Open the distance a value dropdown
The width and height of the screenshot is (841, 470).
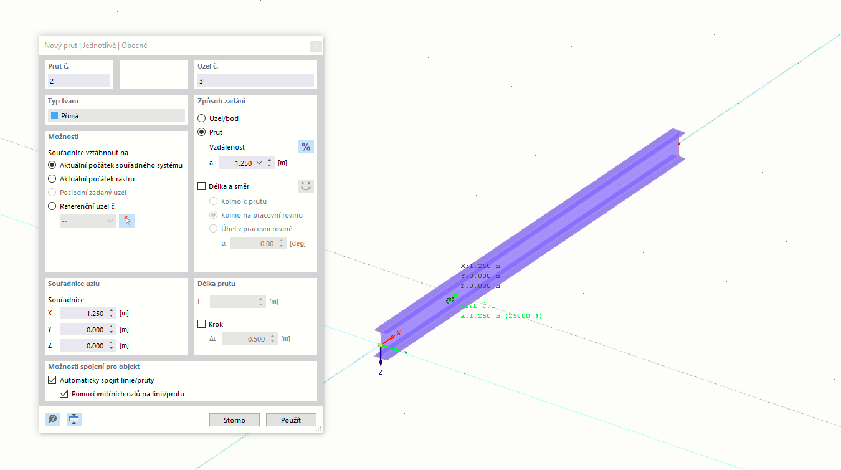[x=259, y=163]
